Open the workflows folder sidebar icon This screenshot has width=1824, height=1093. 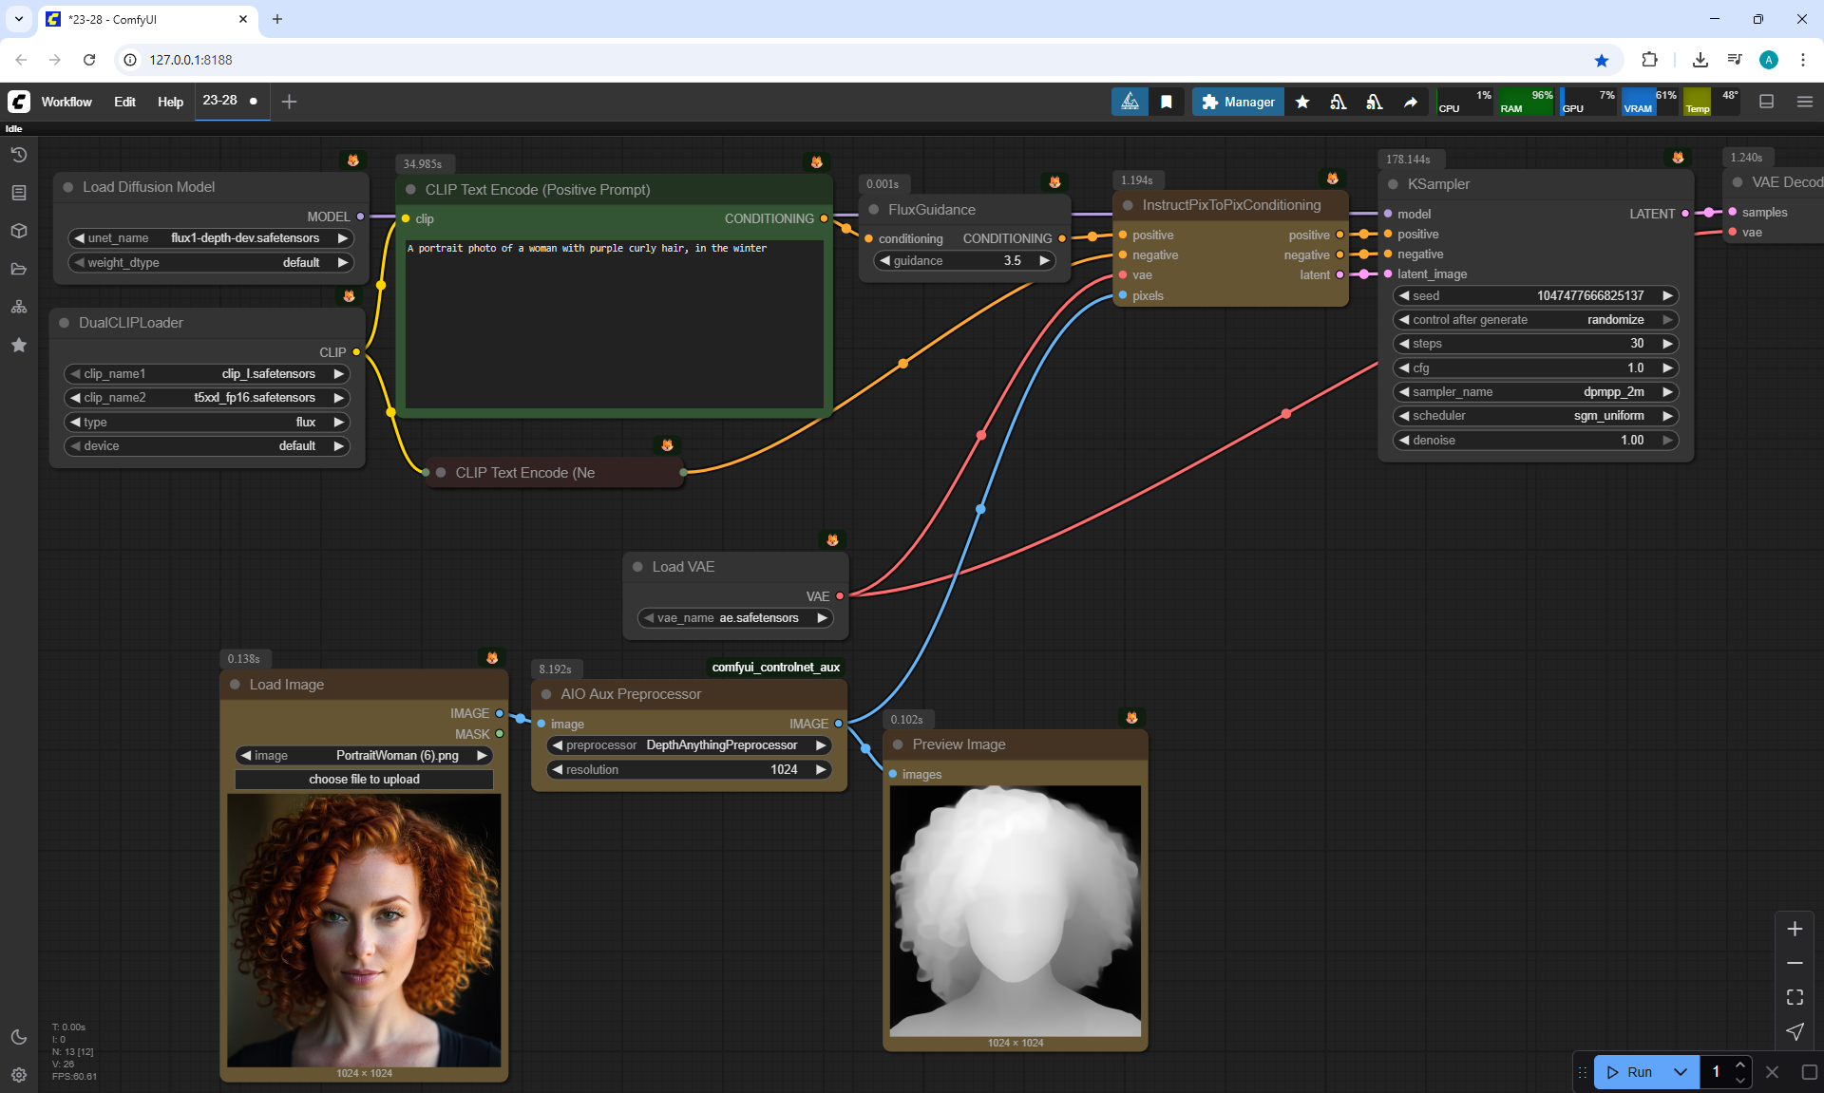pyautogui.click(x=19, y=269)
